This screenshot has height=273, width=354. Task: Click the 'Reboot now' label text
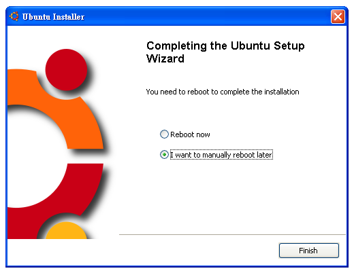pyautogui.click(x=190, y=134)
